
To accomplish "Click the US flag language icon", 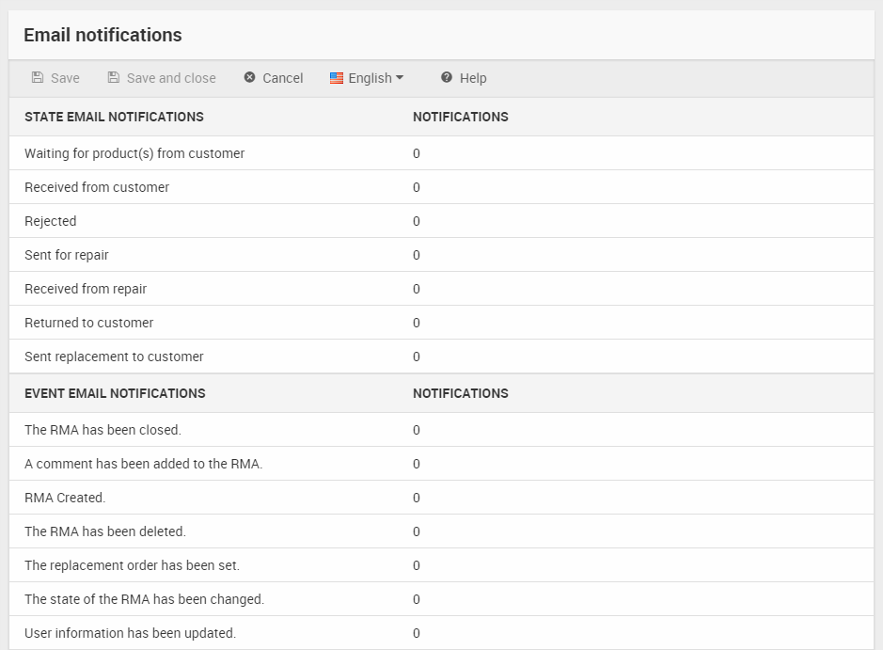I will click(337, 79).
